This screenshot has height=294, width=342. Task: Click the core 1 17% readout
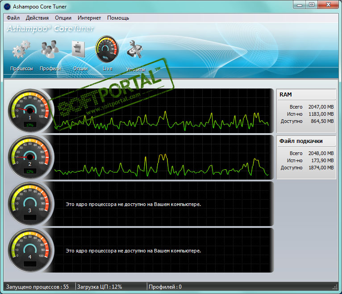click(x=30, y=125)
